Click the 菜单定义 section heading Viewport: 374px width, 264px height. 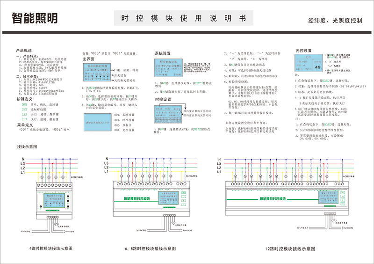(x=23, y=125)
